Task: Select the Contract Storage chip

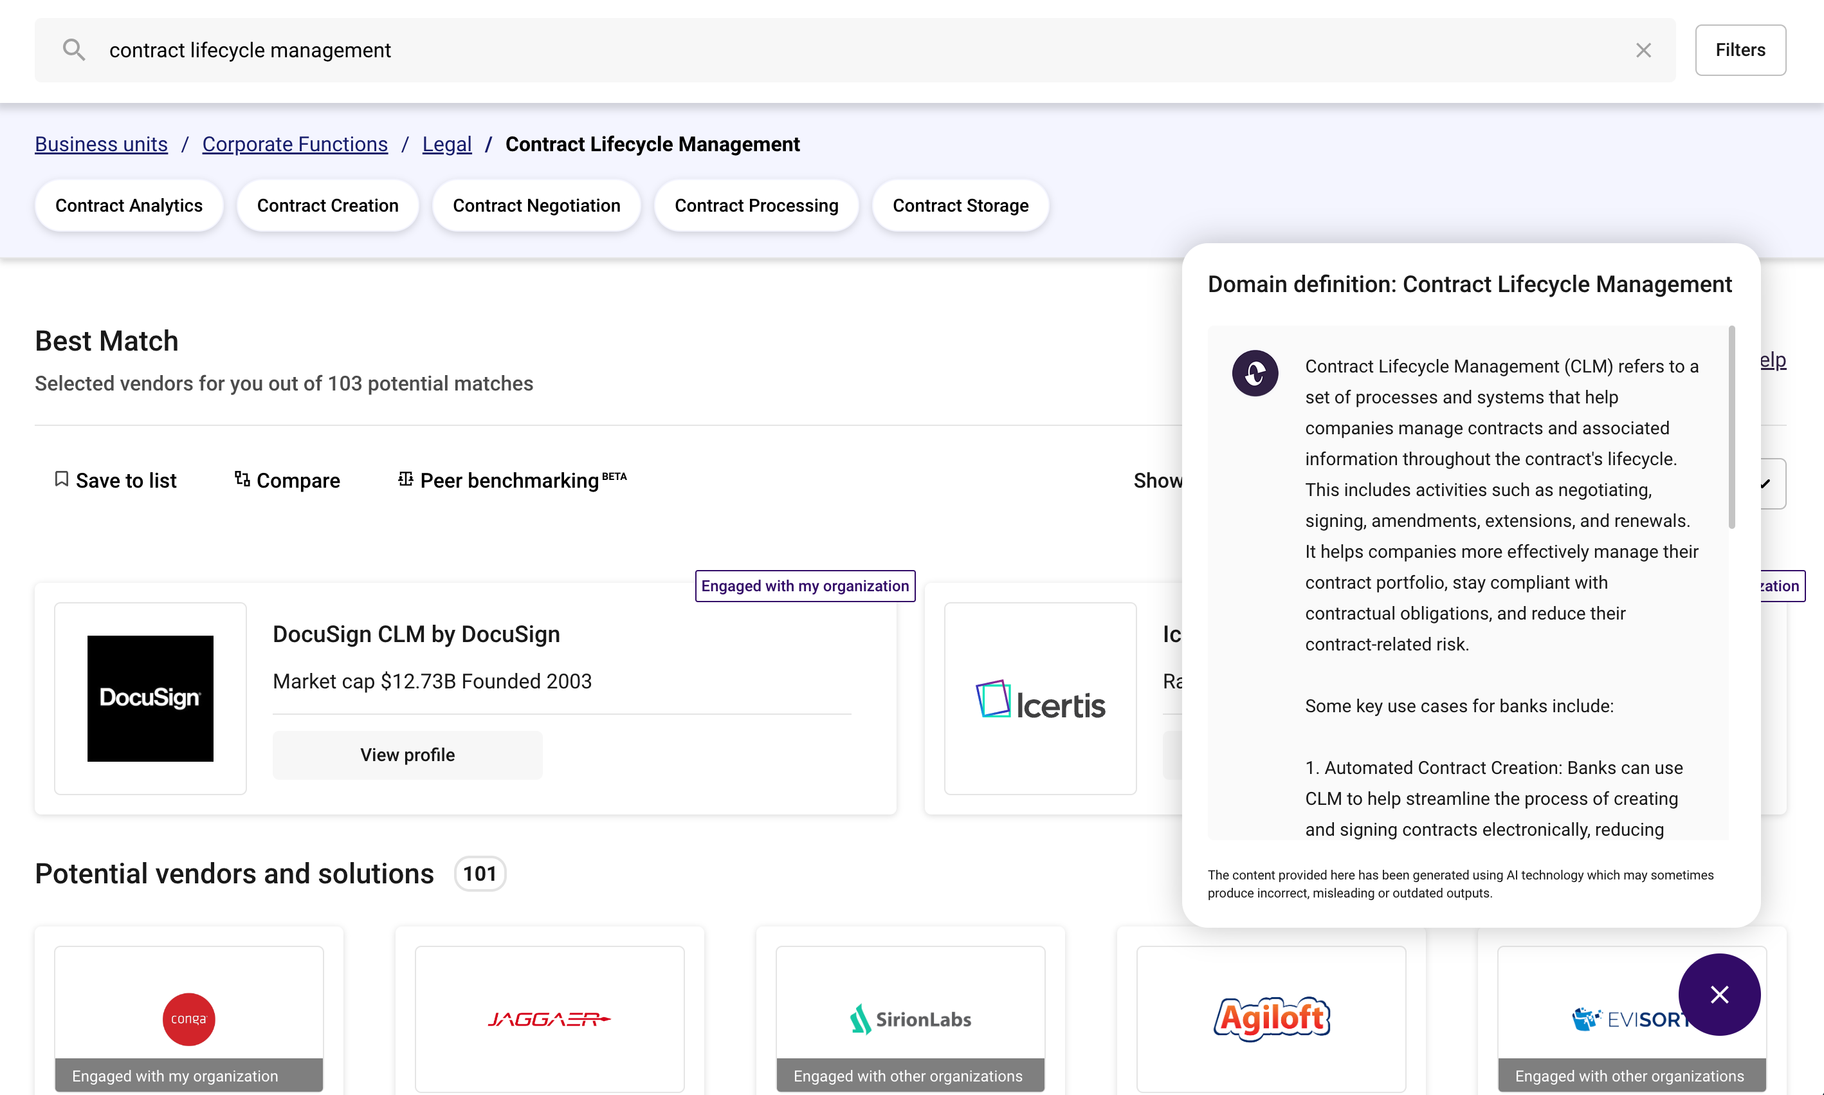Action: click(x=960, y=206)
